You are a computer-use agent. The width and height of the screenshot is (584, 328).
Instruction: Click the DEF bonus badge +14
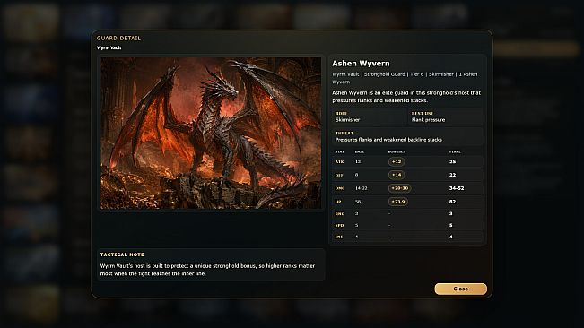tap(397, 175)
